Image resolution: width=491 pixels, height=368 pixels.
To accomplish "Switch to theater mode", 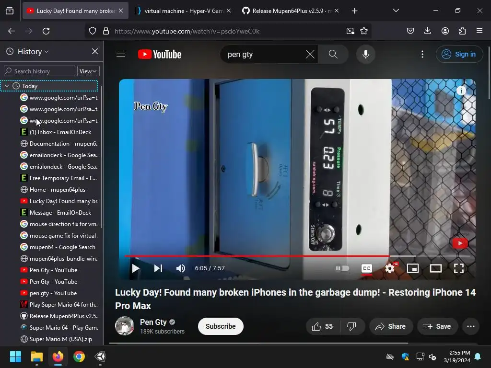I will (435, 268).
